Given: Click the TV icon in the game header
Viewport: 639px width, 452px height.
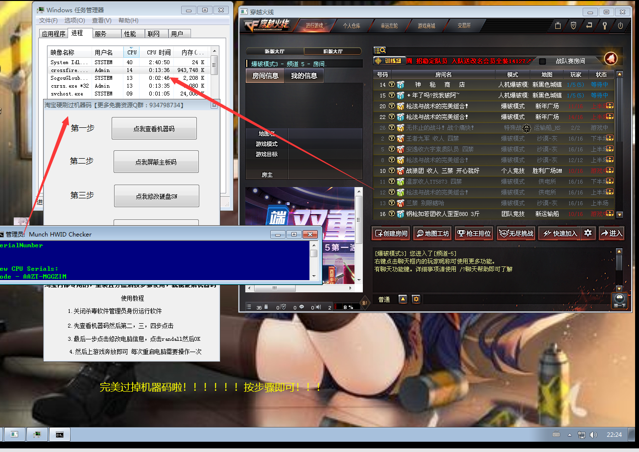Looking at the screenshot, I should click(x=558, y=25).
